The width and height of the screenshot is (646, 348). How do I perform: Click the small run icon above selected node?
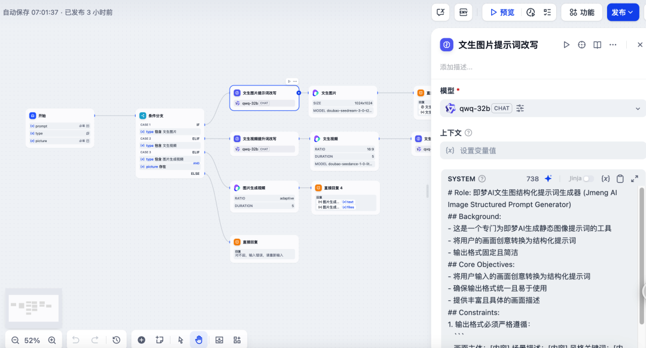tap(290, 81)
